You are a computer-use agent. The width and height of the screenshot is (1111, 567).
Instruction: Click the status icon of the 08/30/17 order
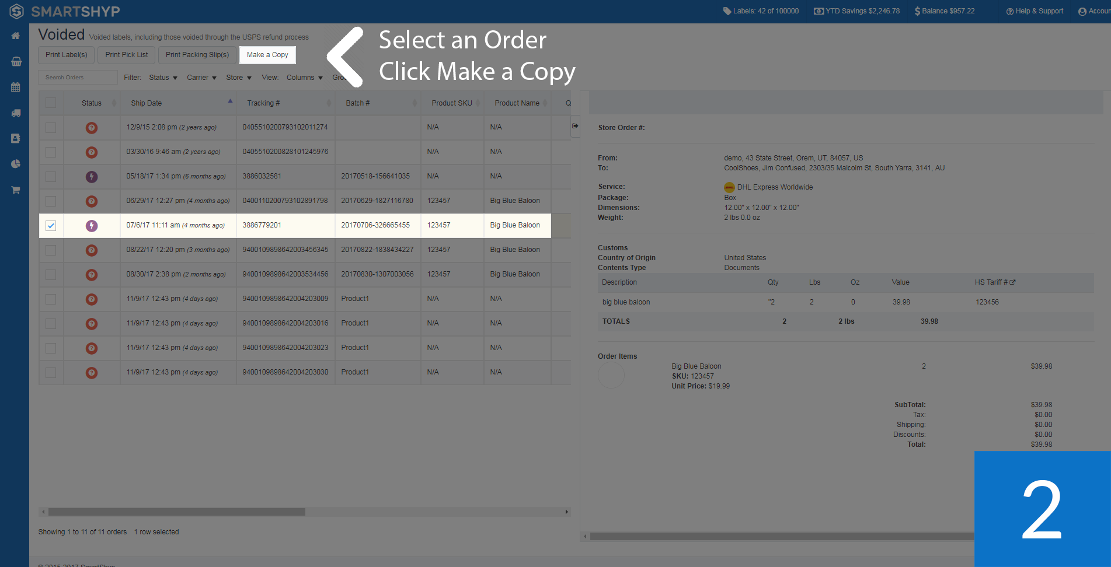pos(92,275)
